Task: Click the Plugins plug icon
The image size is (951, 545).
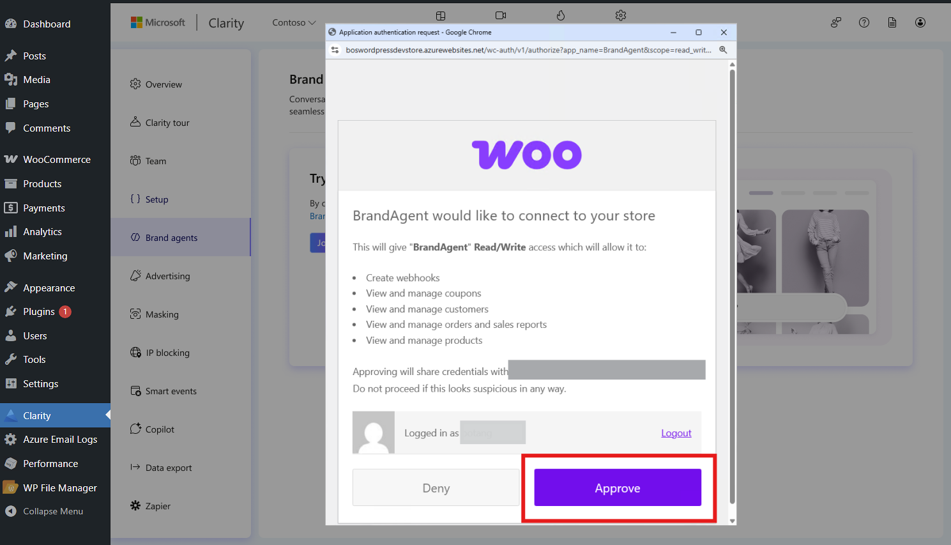Action: coord(11,311)
